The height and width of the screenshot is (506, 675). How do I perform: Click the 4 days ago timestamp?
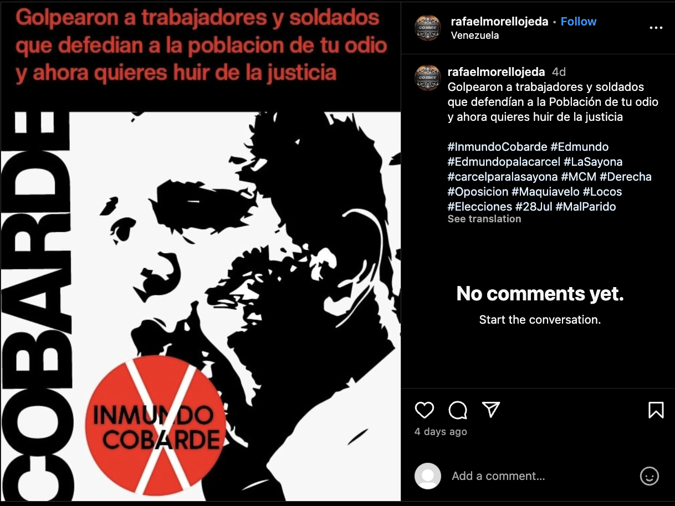click(441, 432)
